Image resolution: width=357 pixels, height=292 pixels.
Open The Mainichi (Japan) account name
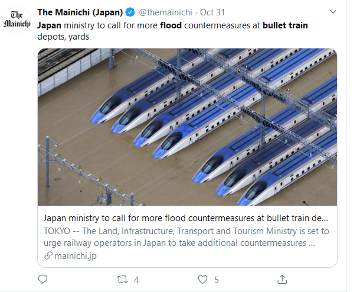pyautogui.click(x=80, y=12)
